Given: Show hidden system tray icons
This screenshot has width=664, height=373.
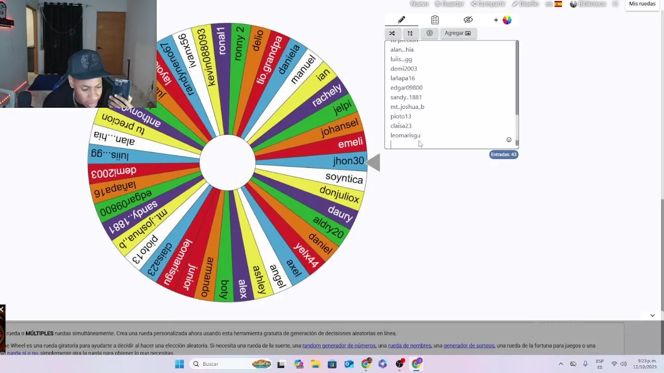Looking at the screenshot, I should click(x=561, y=364).
